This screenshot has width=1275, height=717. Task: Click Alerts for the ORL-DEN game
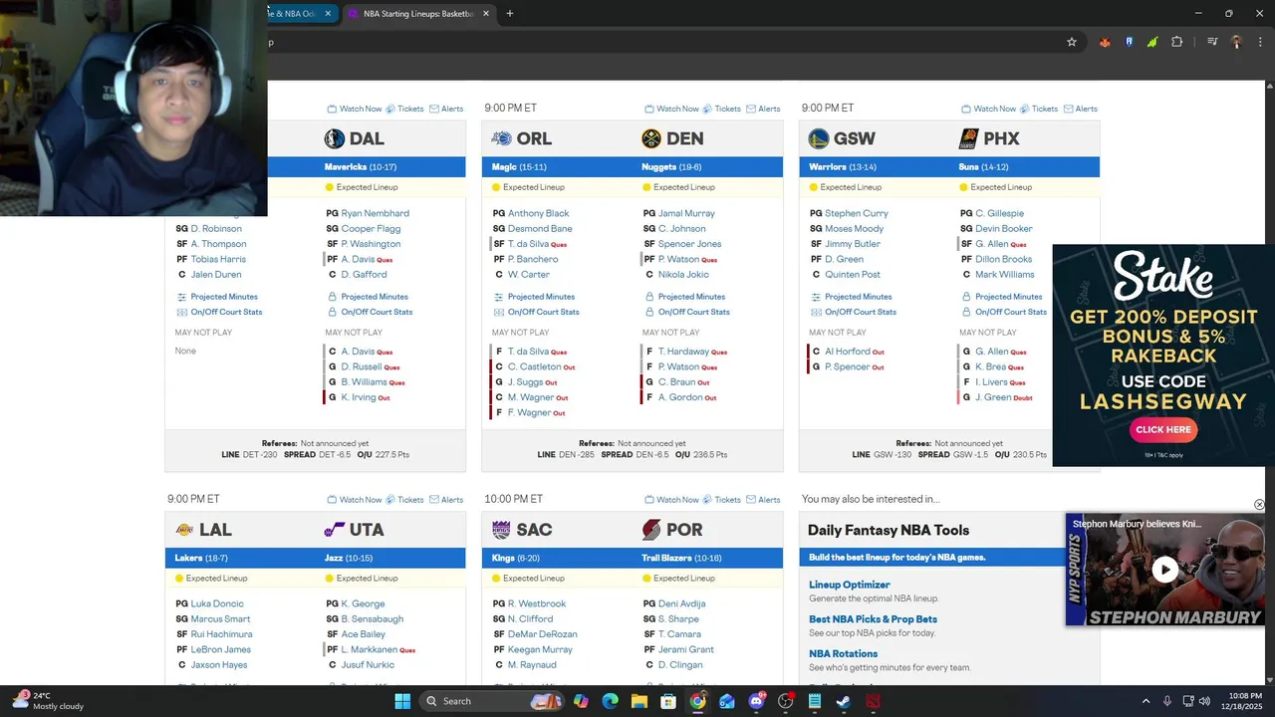763,109
